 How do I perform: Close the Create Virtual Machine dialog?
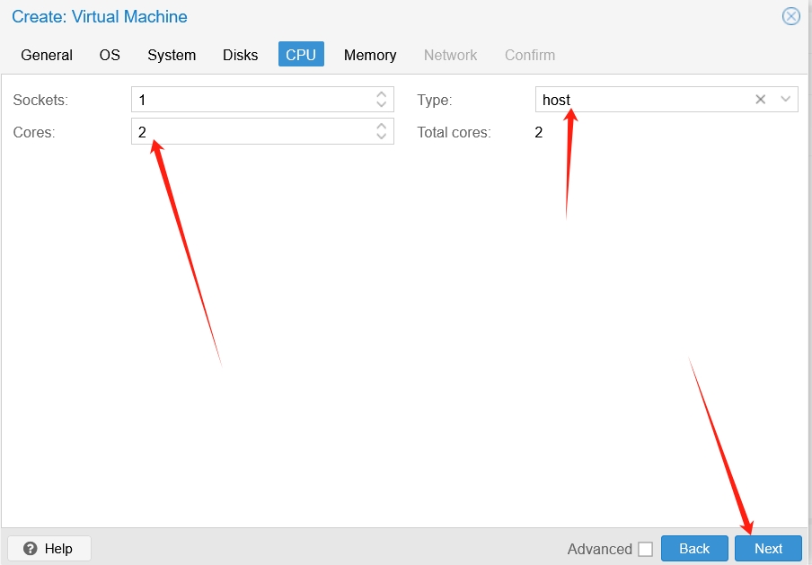790,16
